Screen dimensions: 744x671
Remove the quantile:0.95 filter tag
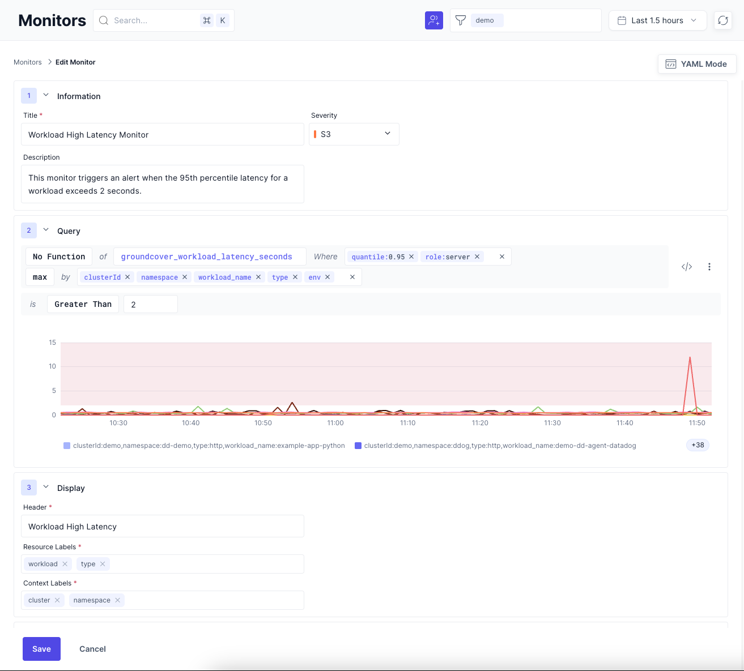[x=411, y=257]
